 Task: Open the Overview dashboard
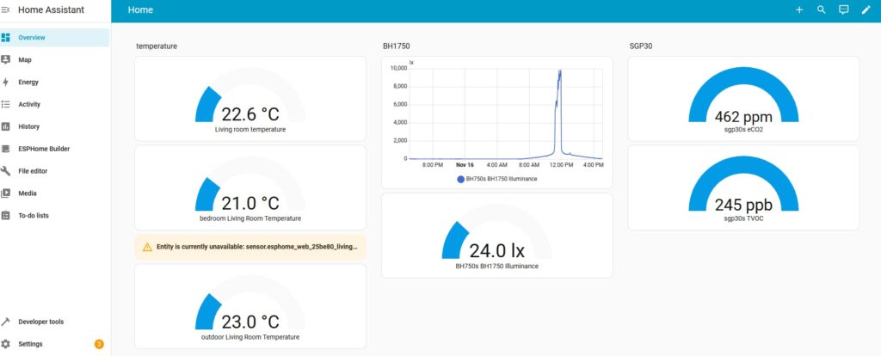tap(32, 38)
